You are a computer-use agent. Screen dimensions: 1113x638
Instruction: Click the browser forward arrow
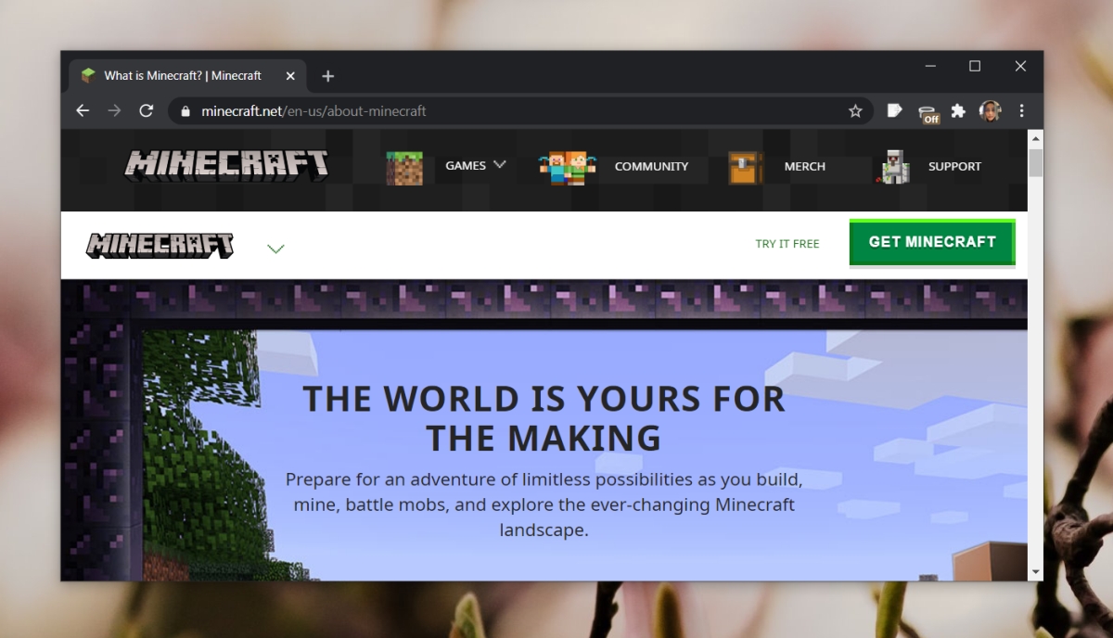click(114, 111)
